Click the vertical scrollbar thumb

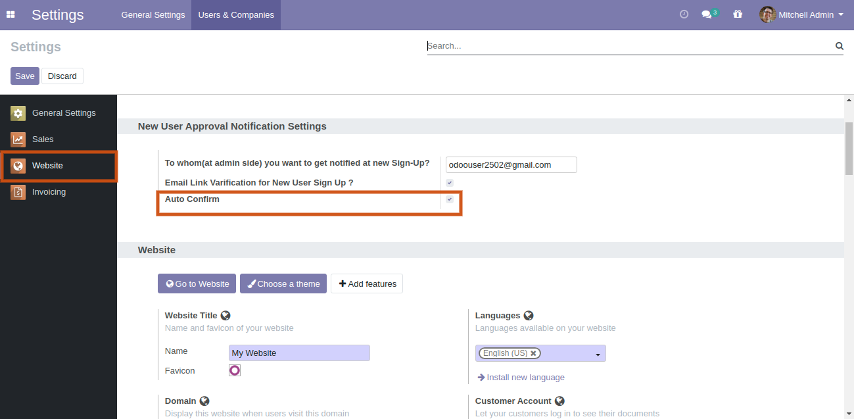[849, 149]
